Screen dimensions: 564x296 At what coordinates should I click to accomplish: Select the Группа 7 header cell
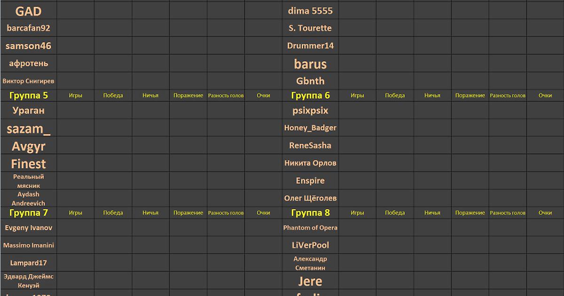click(28, 213)
